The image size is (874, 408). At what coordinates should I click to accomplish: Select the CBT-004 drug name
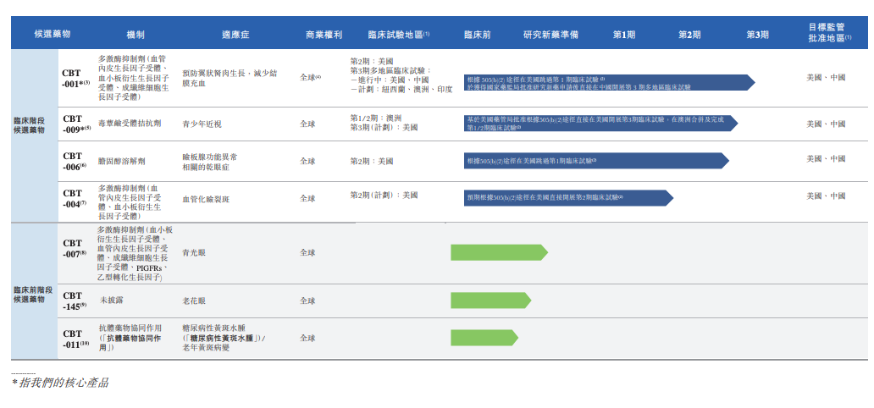pyautogui.click(x=75, y=198)
